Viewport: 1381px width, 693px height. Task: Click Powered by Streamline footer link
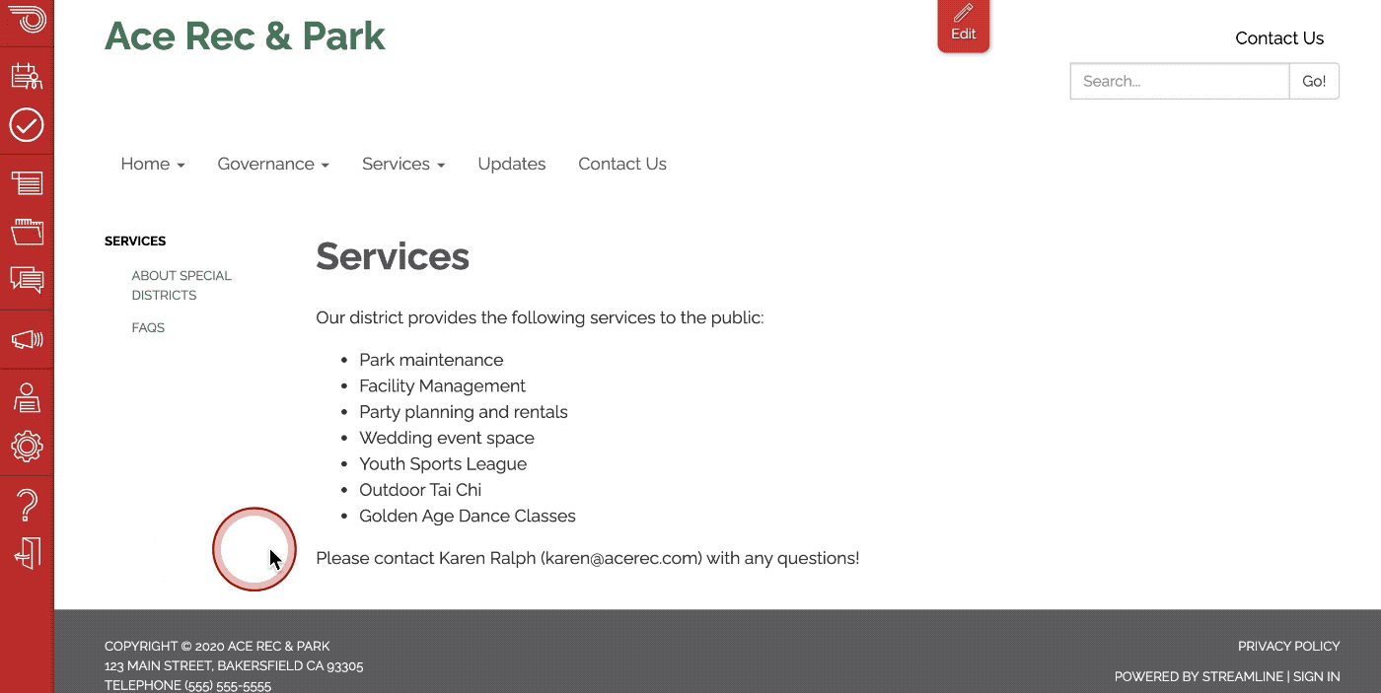pos(1199,676)
